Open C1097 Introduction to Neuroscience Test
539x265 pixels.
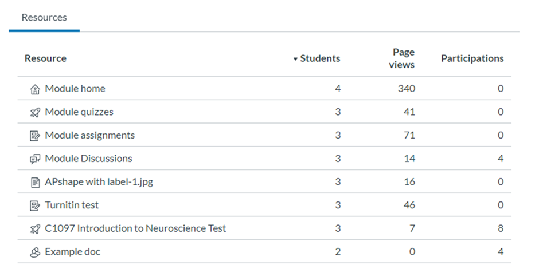coord(135,228)
